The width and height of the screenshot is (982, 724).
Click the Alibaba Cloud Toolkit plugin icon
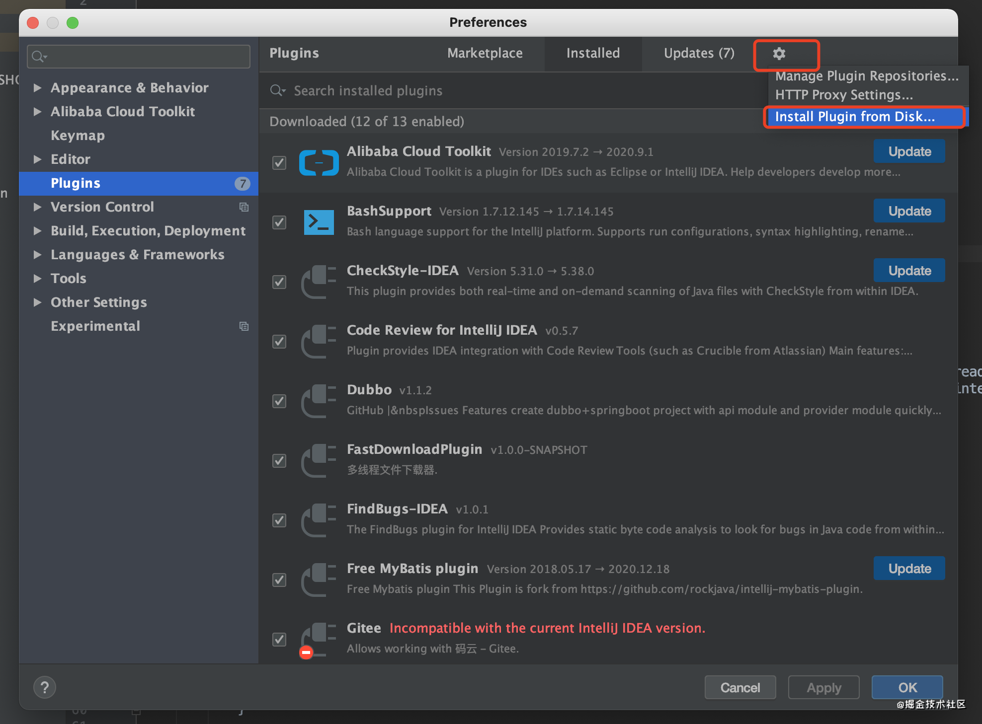[319, 163]
